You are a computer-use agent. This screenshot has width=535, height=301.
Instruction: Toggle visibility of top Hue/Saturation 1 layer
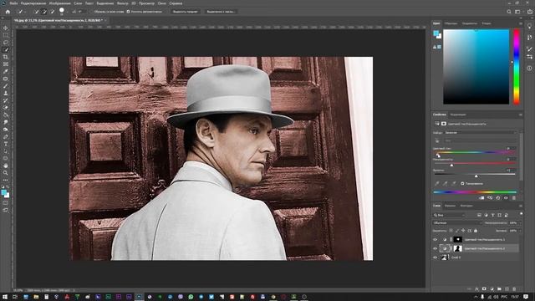[x=435, y=240]
